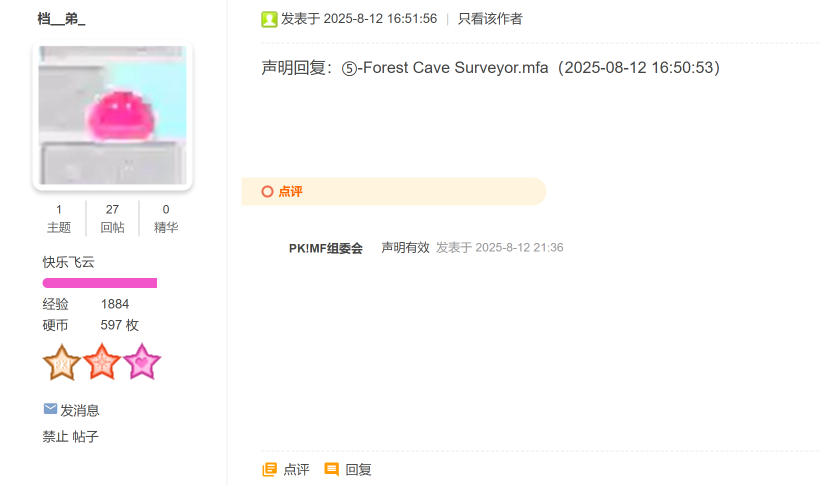Click the pink experience progress bar

pos(99,283)
